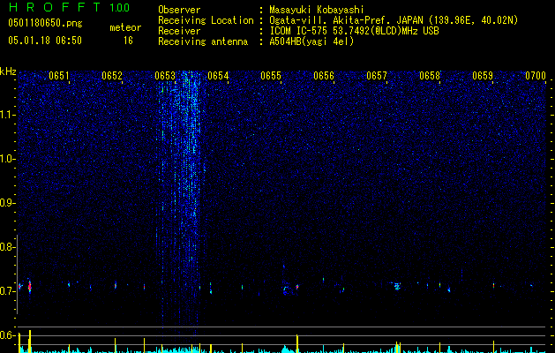
Task: Click the 0.7 kHz axis label
Action: pos(7,291)
